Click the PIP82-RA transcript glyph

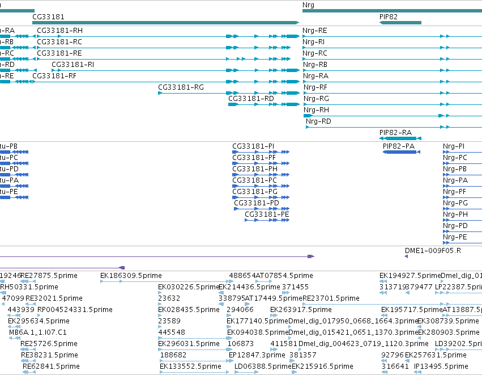point(400,138)
